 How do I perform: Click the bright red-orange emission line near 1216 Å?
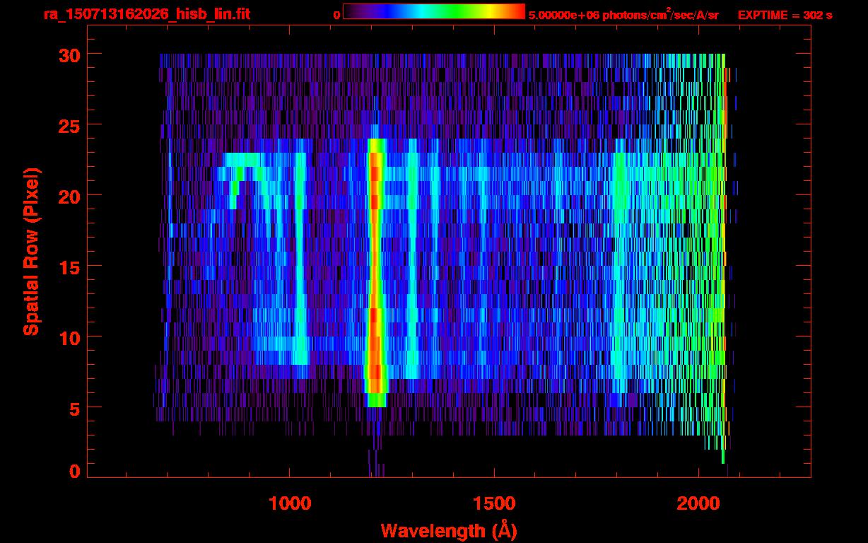[375, 269]
